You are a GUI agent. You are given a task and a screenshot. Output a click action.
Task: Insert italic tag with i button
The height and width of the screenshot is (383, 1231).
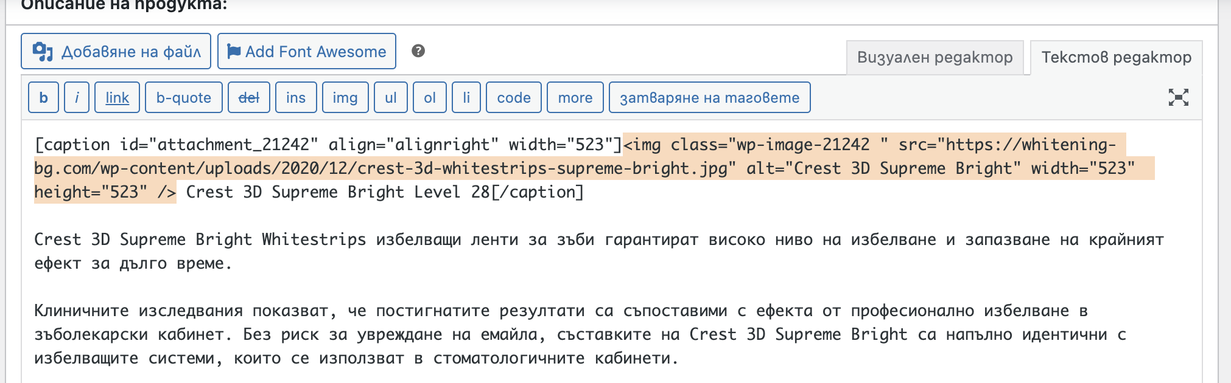point(77,97)
